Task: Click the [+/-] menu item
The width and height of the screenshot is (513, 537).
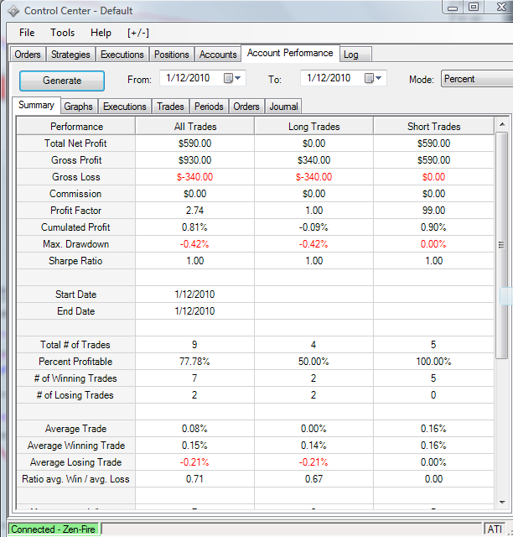Action: pos(138,33)
